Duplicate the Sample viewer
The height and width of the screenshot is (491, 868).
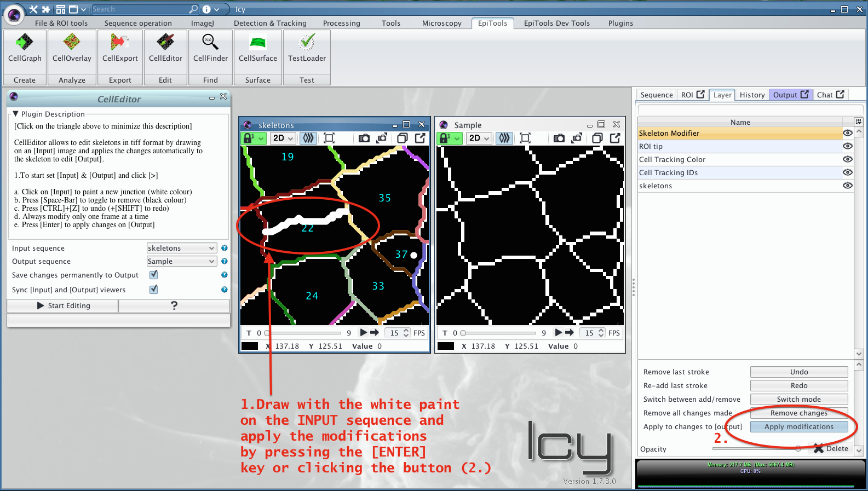point(597,138)
